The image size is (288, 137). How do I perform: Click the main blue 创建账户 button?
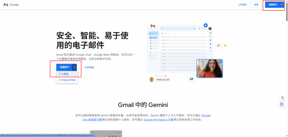coord(64,67)
